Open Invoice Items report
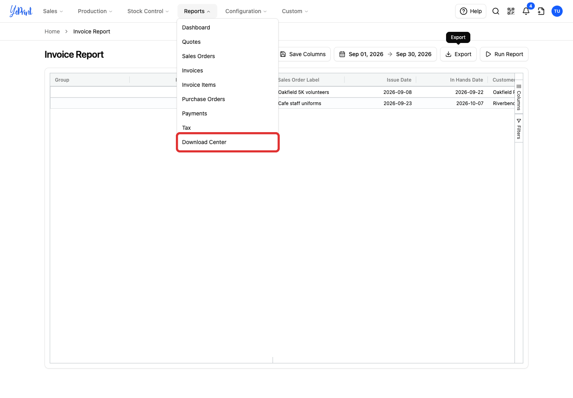Viewport: 573px width, 398px height. click(x=228, y=85)
